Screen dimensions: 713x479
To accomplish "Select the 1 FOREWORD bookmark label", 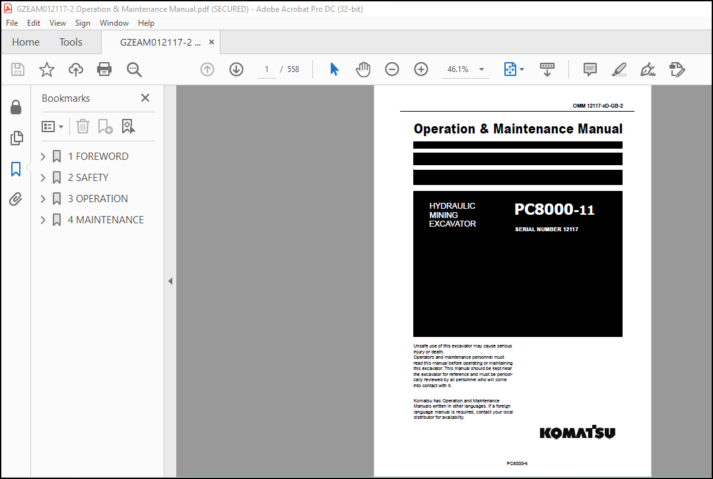I will pos(98,157).
